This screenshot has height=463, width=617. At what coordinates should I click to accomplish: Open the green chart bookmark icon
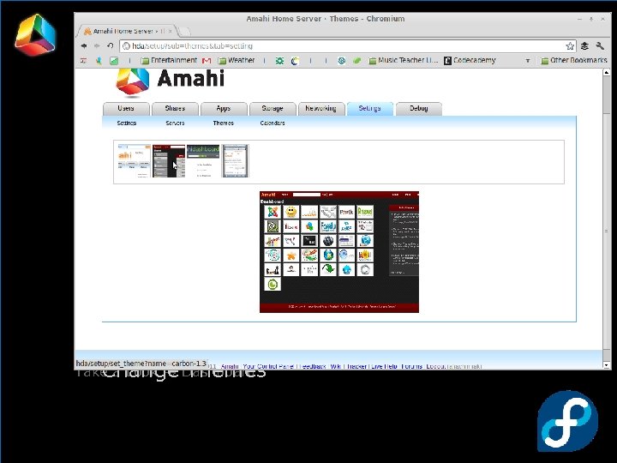click(114, 61)
